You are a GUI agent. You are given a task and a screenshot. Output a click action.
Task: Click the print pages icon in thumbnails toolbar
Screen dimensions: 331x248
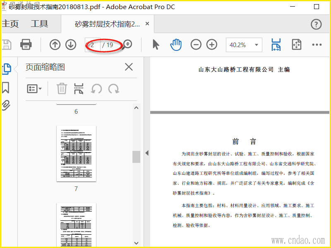(79, 88)
